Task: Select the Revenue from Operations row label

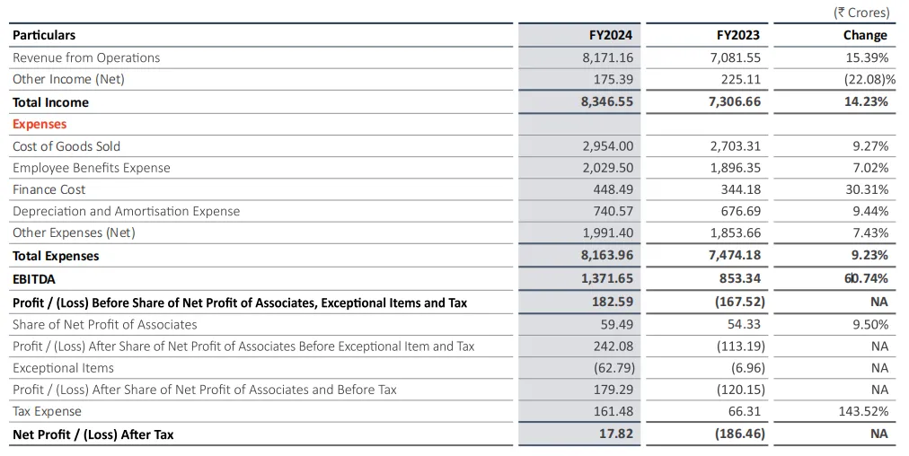Action: coord(86,57)
